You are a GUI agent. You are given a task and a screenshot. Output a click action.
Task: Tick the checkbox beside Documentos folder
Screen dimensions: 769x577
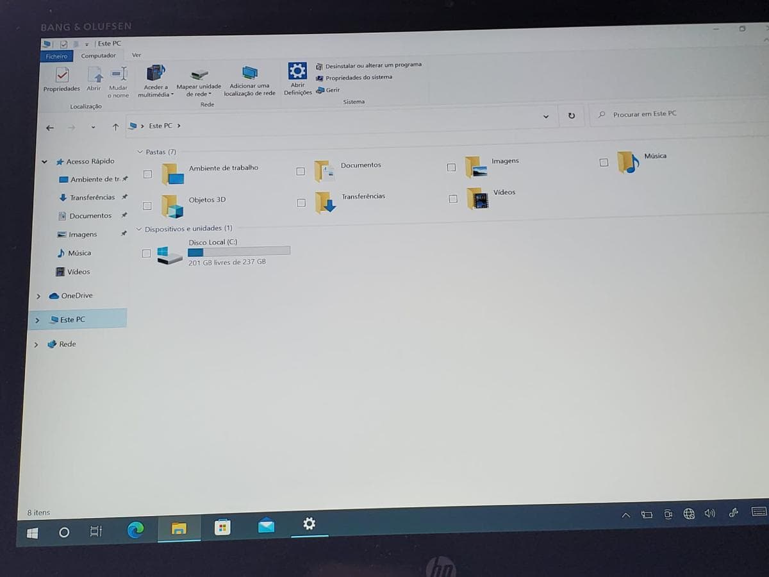(x=301, y=171)
